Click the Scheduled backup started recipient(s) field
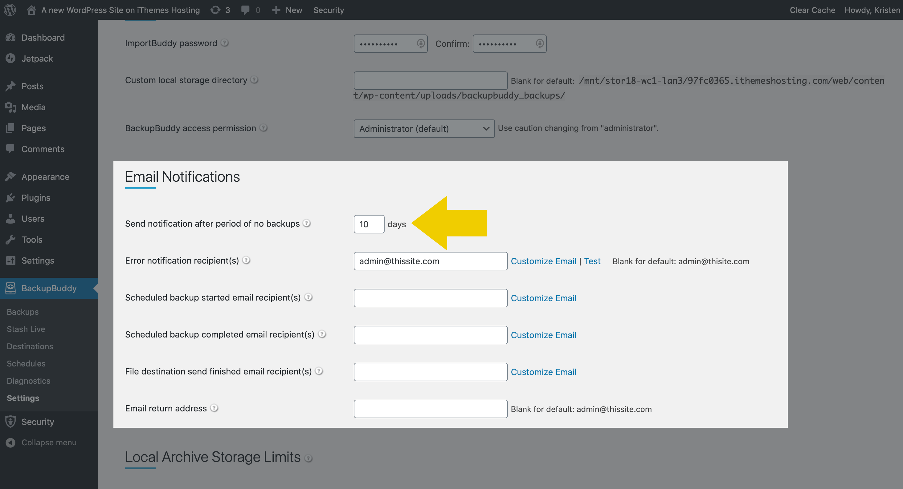 click(x=431, y=298)
